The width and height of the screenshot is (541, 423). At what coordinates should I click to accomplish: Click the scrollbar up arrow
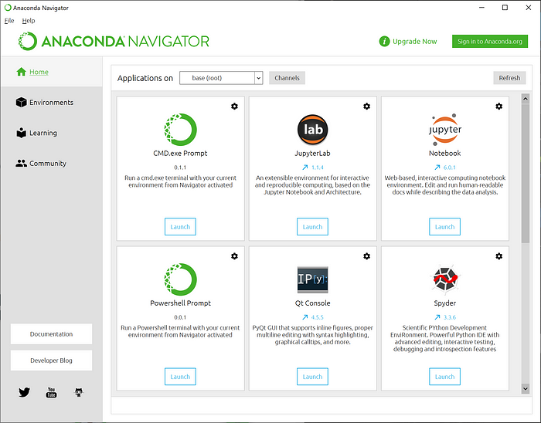(526, 99)
